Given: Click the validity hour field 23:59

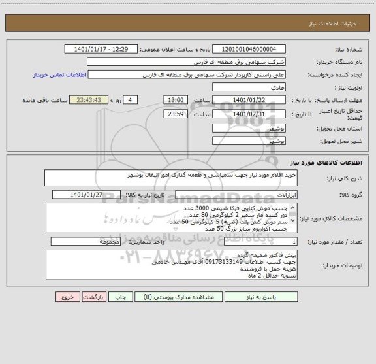Looking at the screenshot, I should pos(176,114).
